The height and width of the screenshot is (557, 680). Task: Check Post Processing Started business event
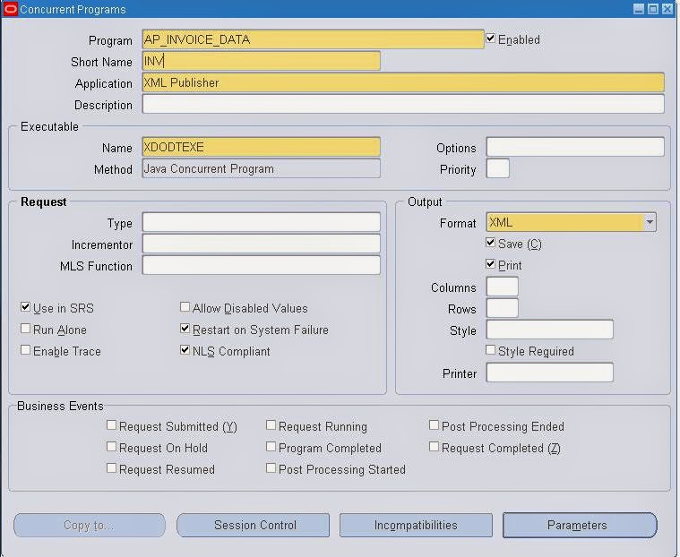coord(271,468)
